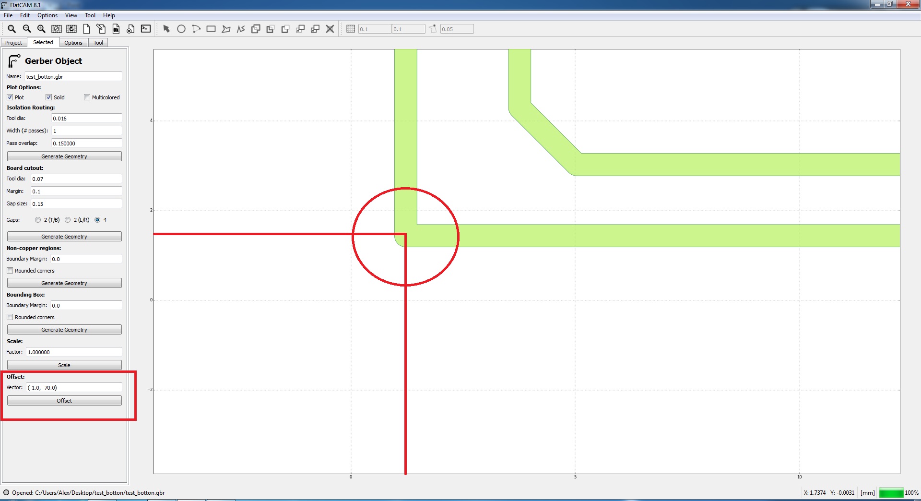The width and height of the screenshot is (921, 501).
Task: Toggle the Plot checkbox
Action: tap(10, 97)
